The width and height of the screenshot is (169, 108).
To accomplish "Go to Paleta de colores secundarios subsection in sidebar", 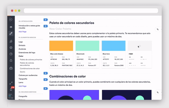I will click(x=27, y=64).
